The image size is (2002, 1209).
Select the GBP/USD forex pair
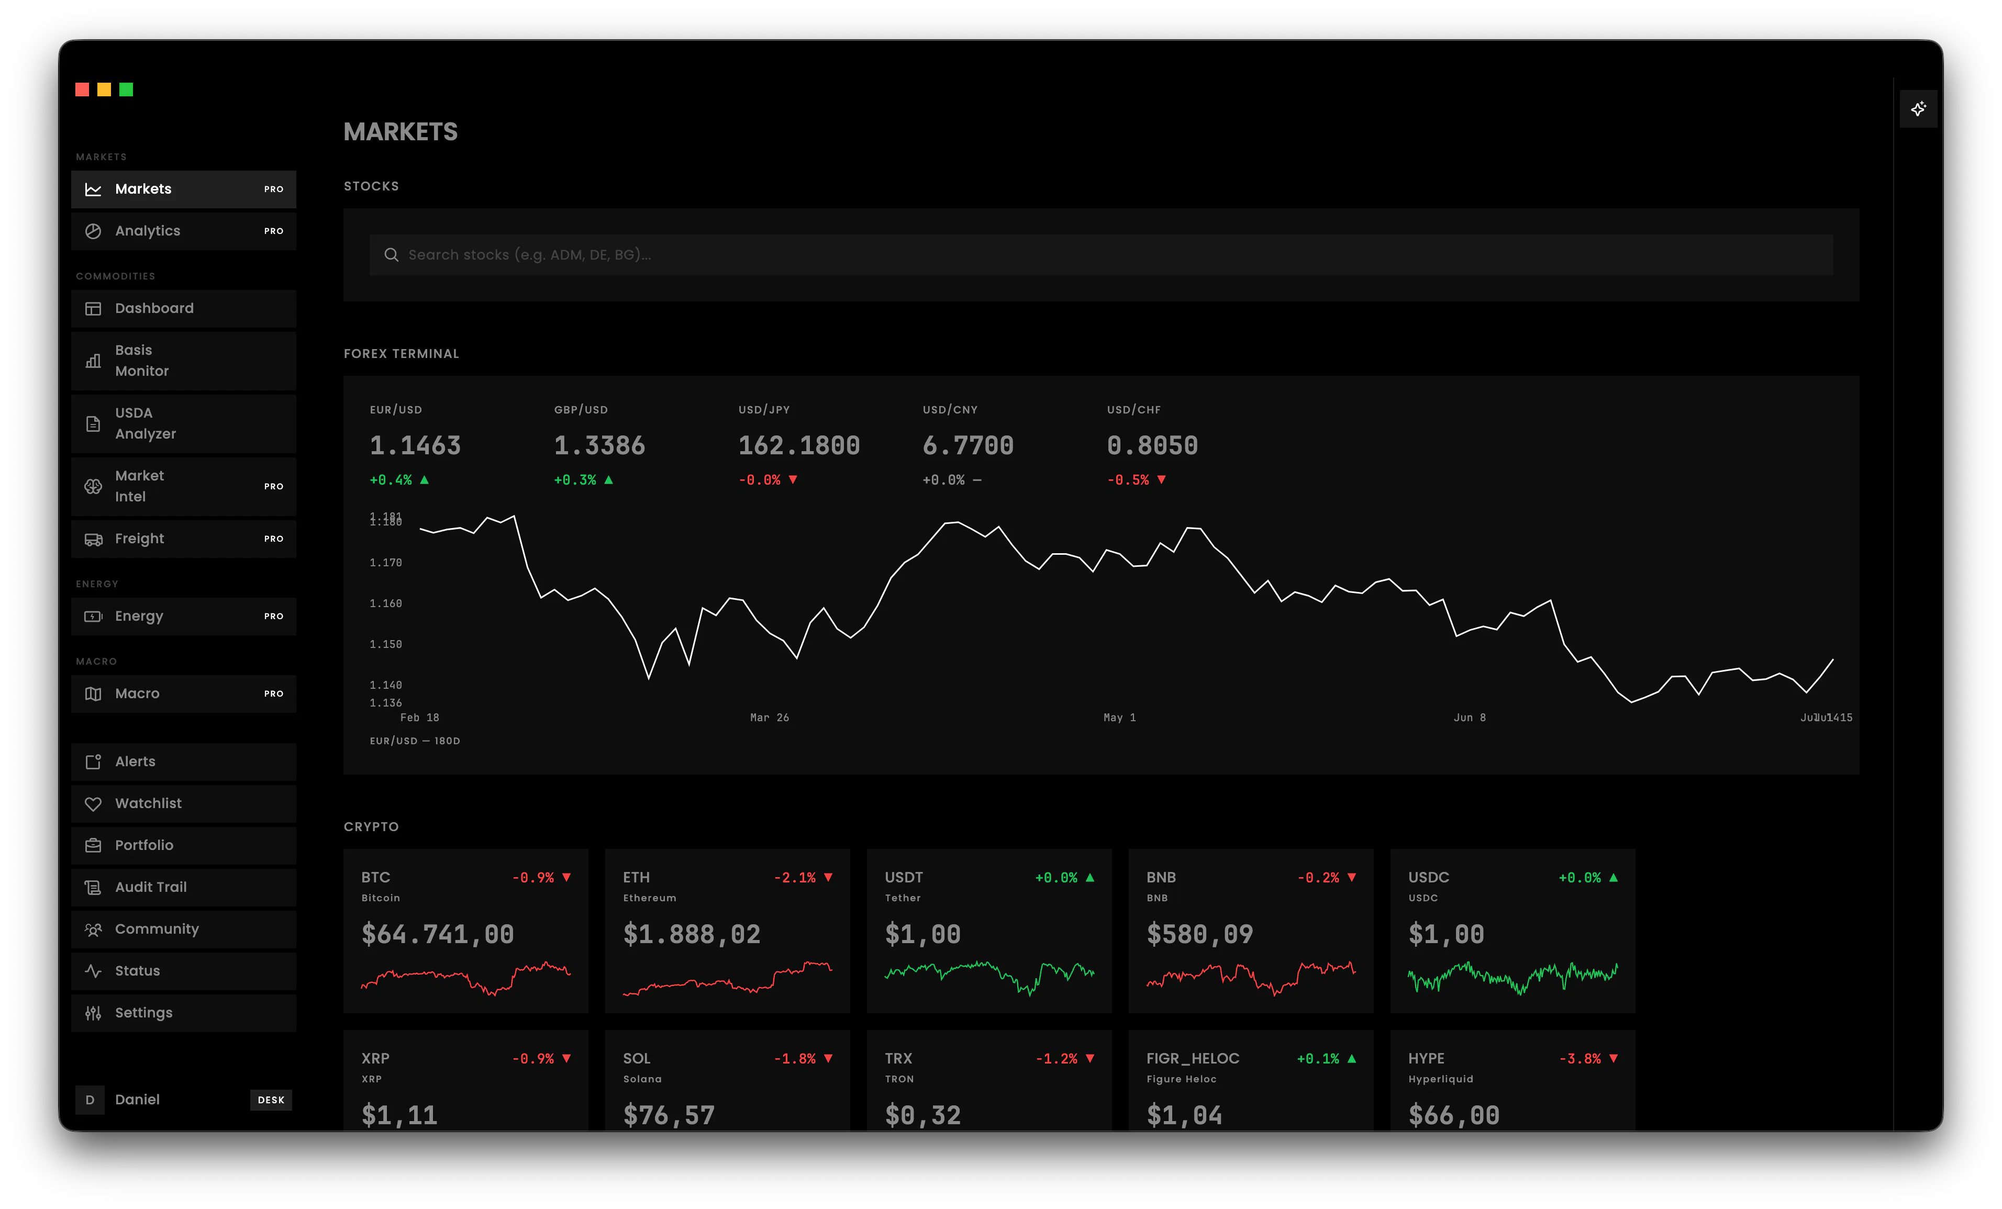click(x=600, y=444)
